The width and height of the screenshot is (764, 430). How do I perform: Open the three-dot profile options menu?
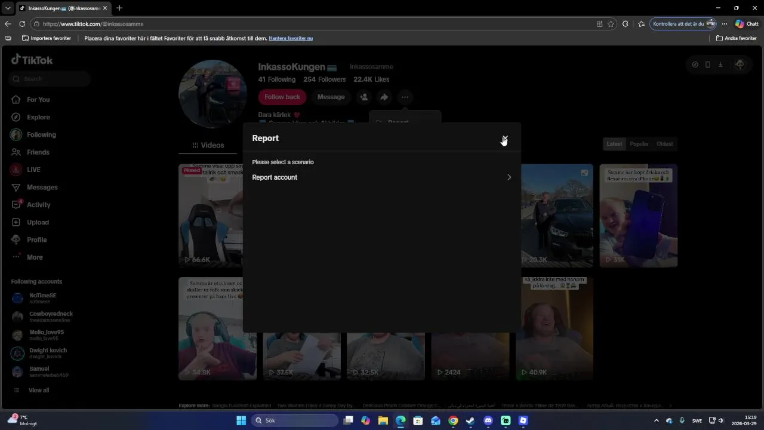pos(405,97)
